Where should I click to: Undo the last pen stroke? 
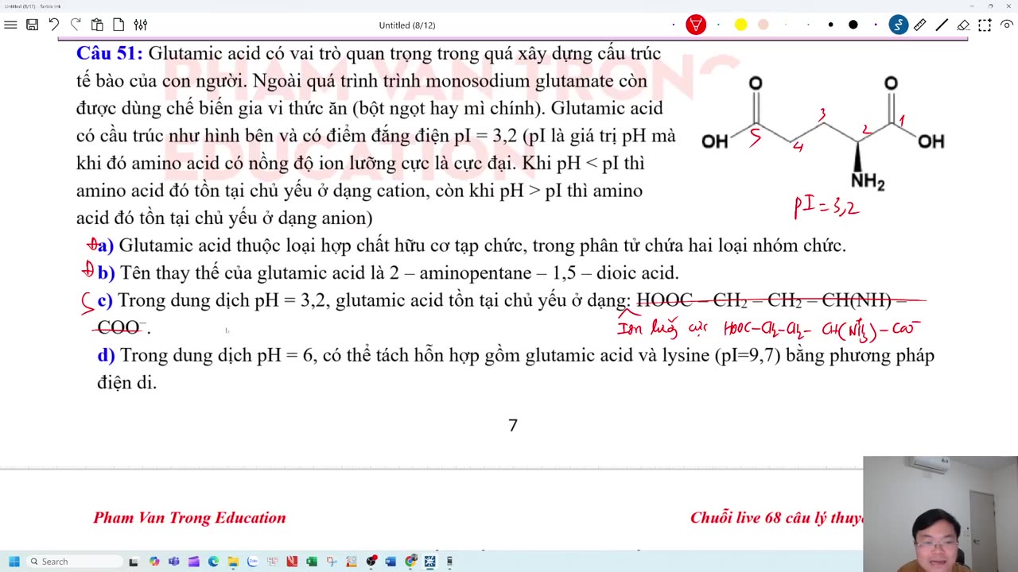(53, 25)
